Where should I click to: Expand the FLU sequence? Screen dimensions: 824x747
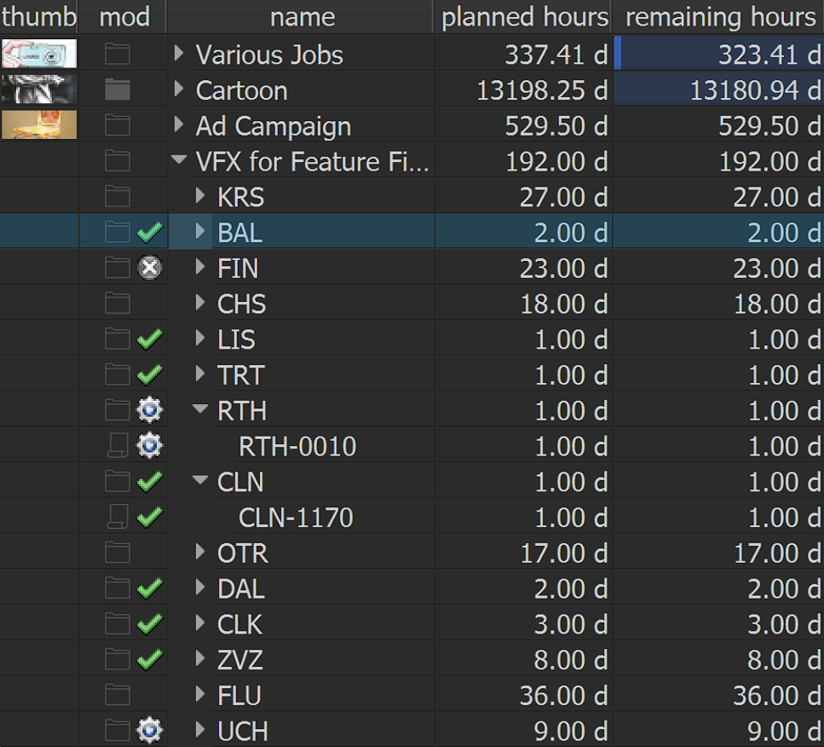pos(200,694)
